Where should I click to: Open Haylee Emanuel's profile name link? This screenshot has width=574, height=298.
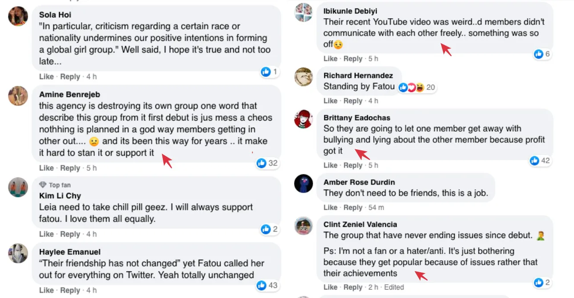(70, 252)
